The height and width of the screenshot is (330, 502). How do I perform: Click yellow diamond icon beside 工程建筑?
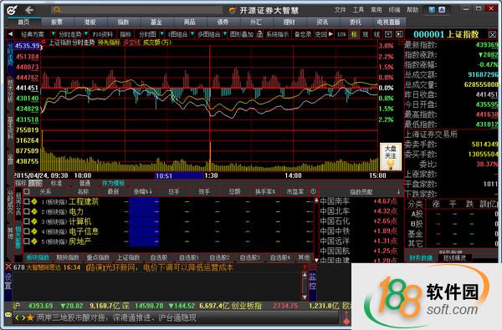[x=34, y=202]
